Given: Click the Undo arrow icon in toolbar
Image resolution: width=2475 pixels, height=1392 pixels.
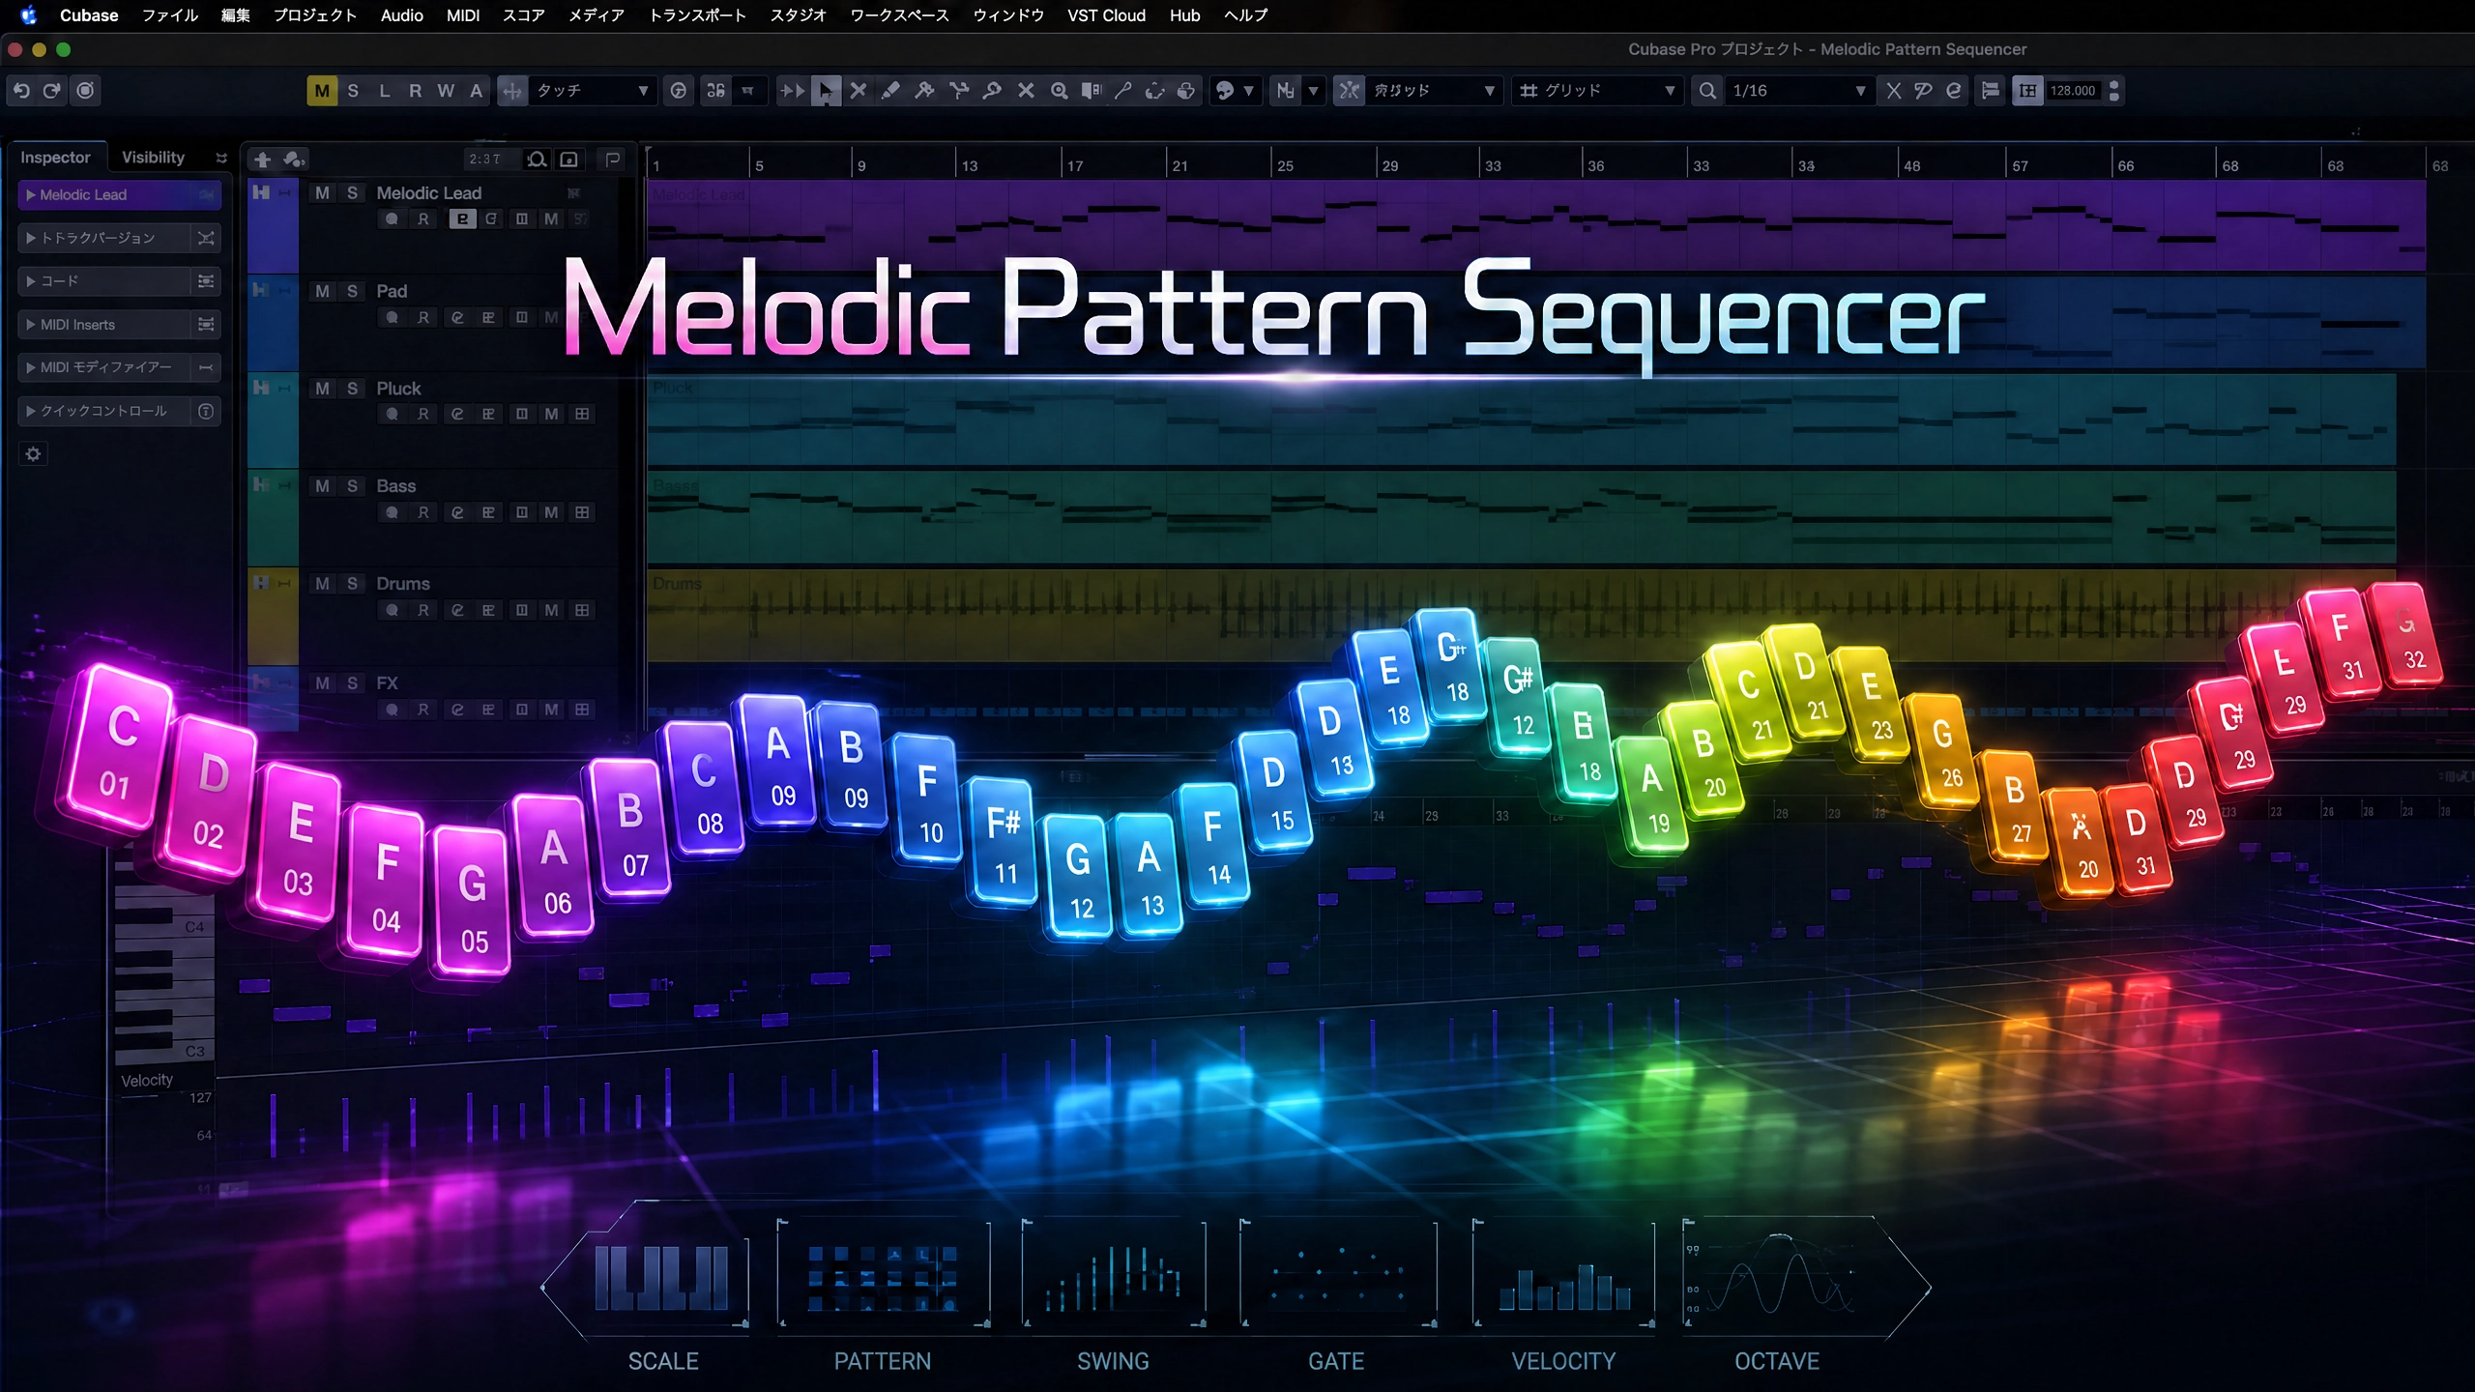Looking at the screenshot, I should [x=21, y=91].
